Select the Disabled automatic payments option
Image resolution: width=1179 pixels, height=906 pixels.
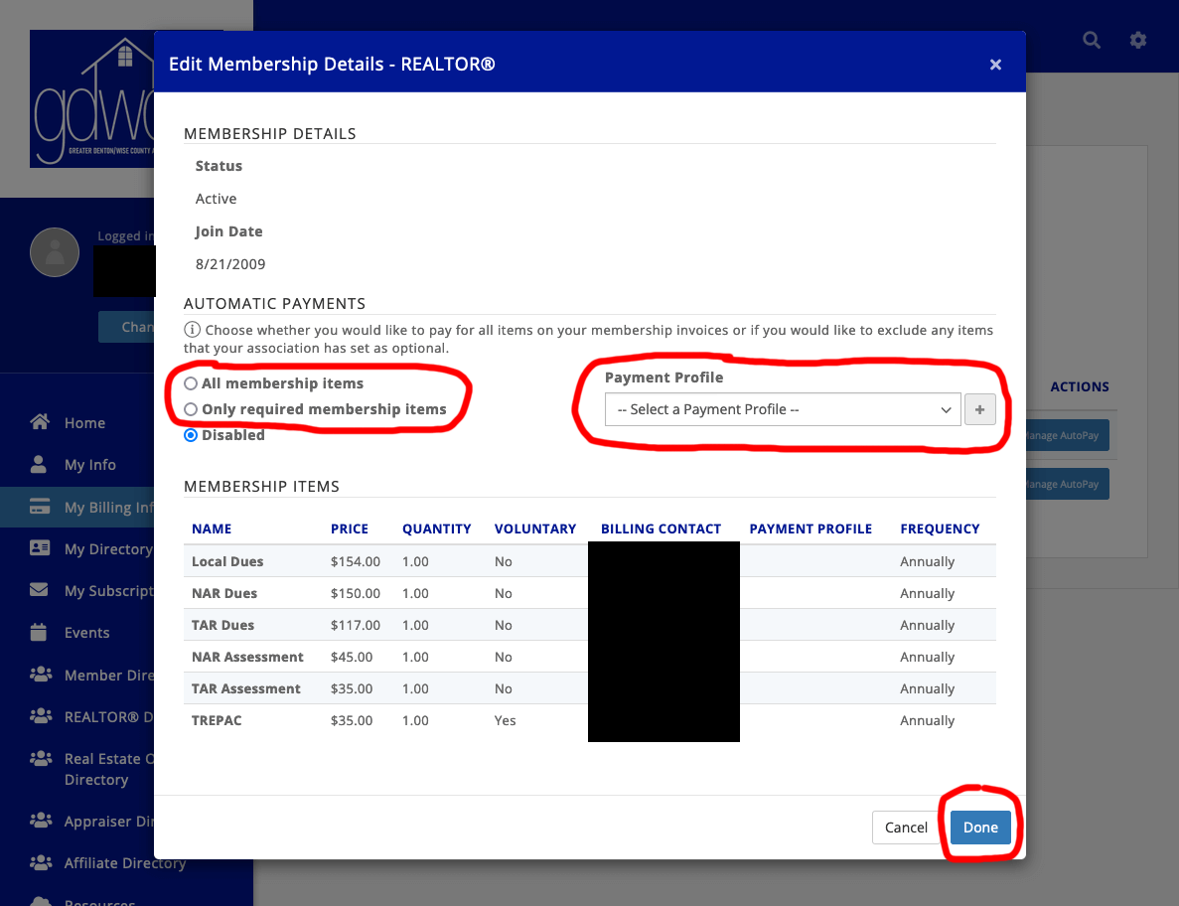point(190,434)
